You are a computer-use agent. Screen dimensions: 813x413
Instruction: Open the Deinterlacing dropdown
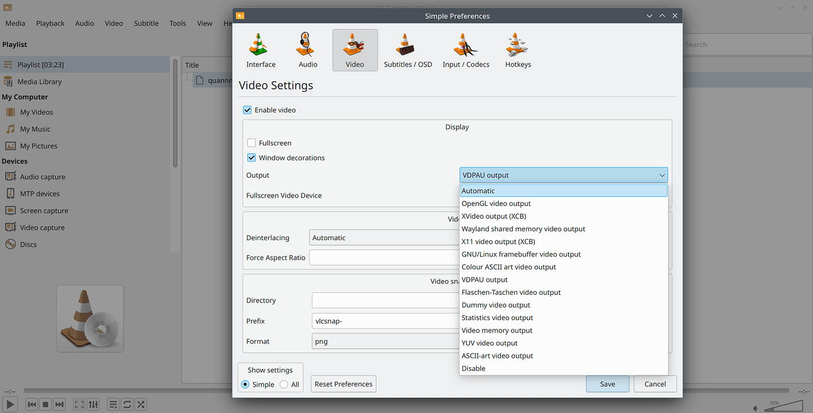click(384, 237)
